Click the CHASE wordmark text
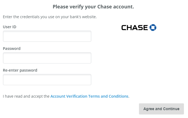This screenshot has width=188, height=118. [135, 27]
